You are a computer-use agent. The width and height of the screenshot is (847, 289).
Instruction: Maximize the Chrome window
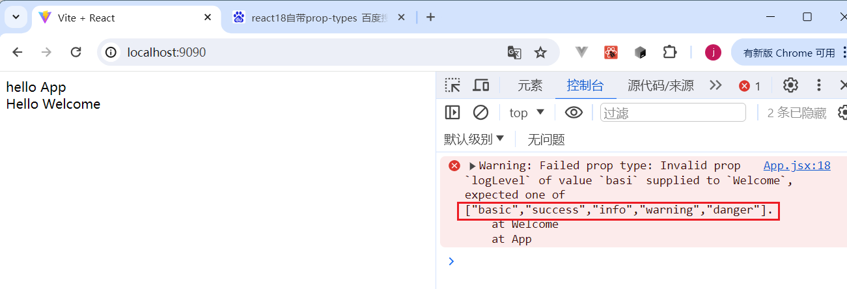807,17
